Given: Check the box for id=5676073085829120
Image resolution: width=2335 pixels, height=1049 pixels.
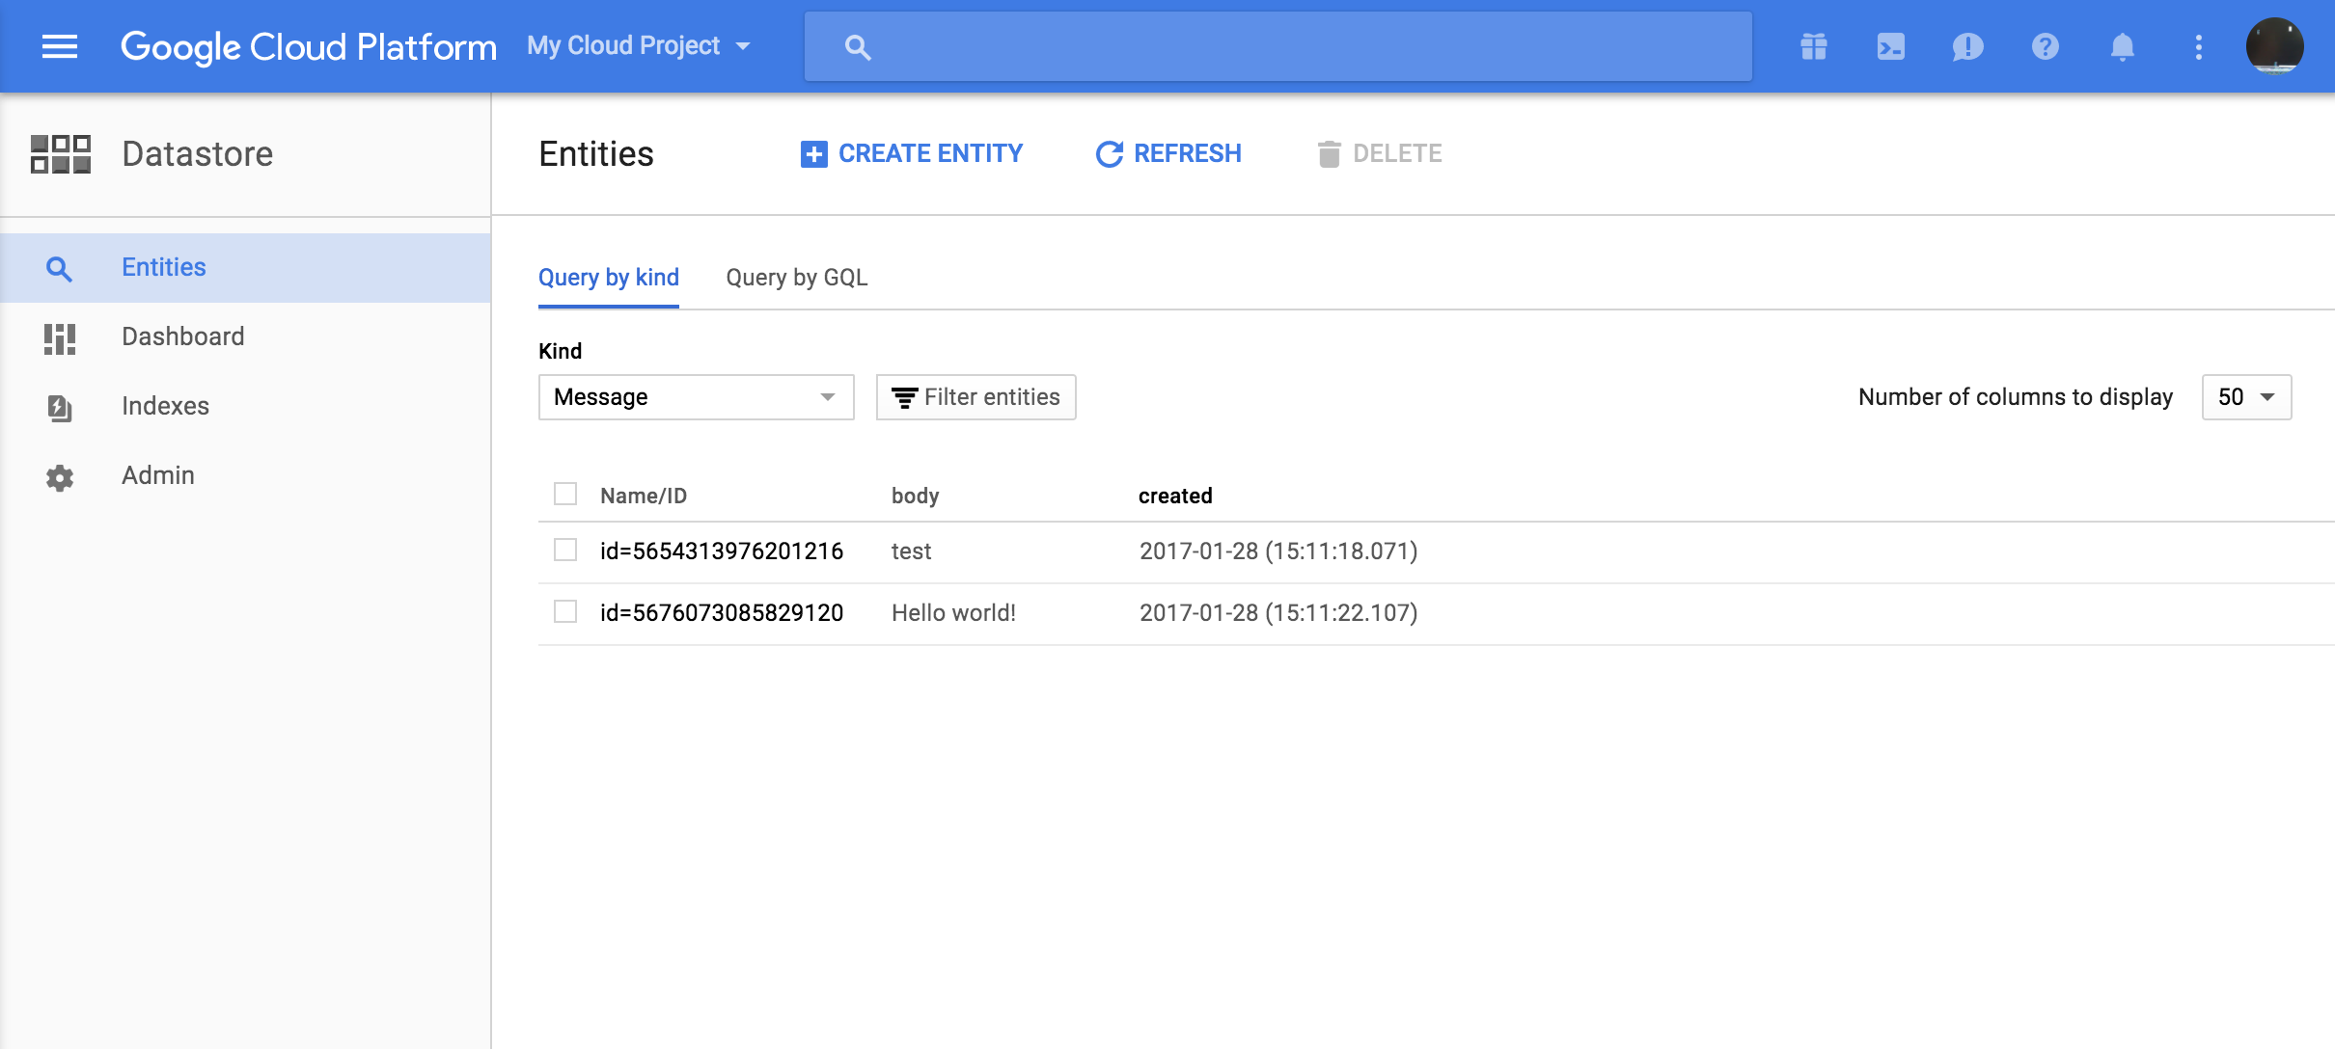Looking at the screenshot, I should 565,611.
